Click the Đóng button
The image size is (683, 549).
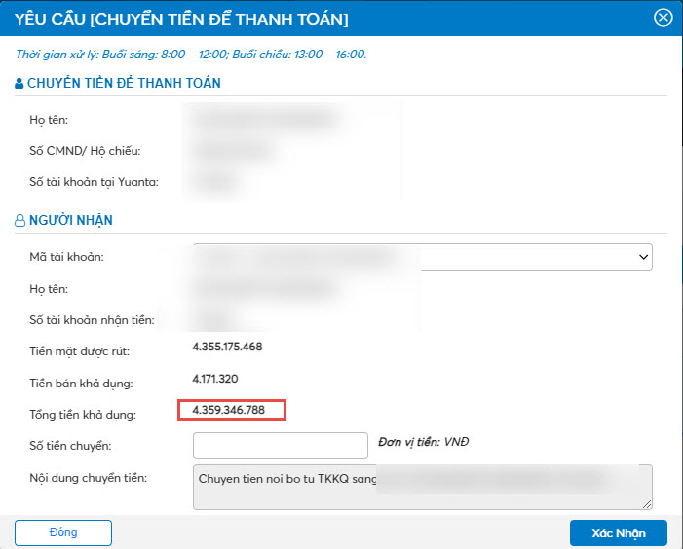(x=63, y=532)
